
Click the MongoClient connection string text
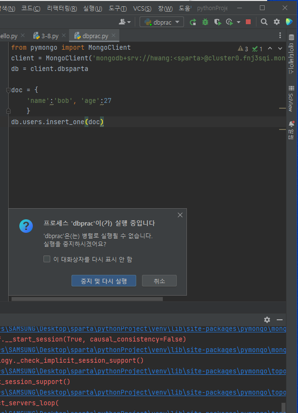189,58
